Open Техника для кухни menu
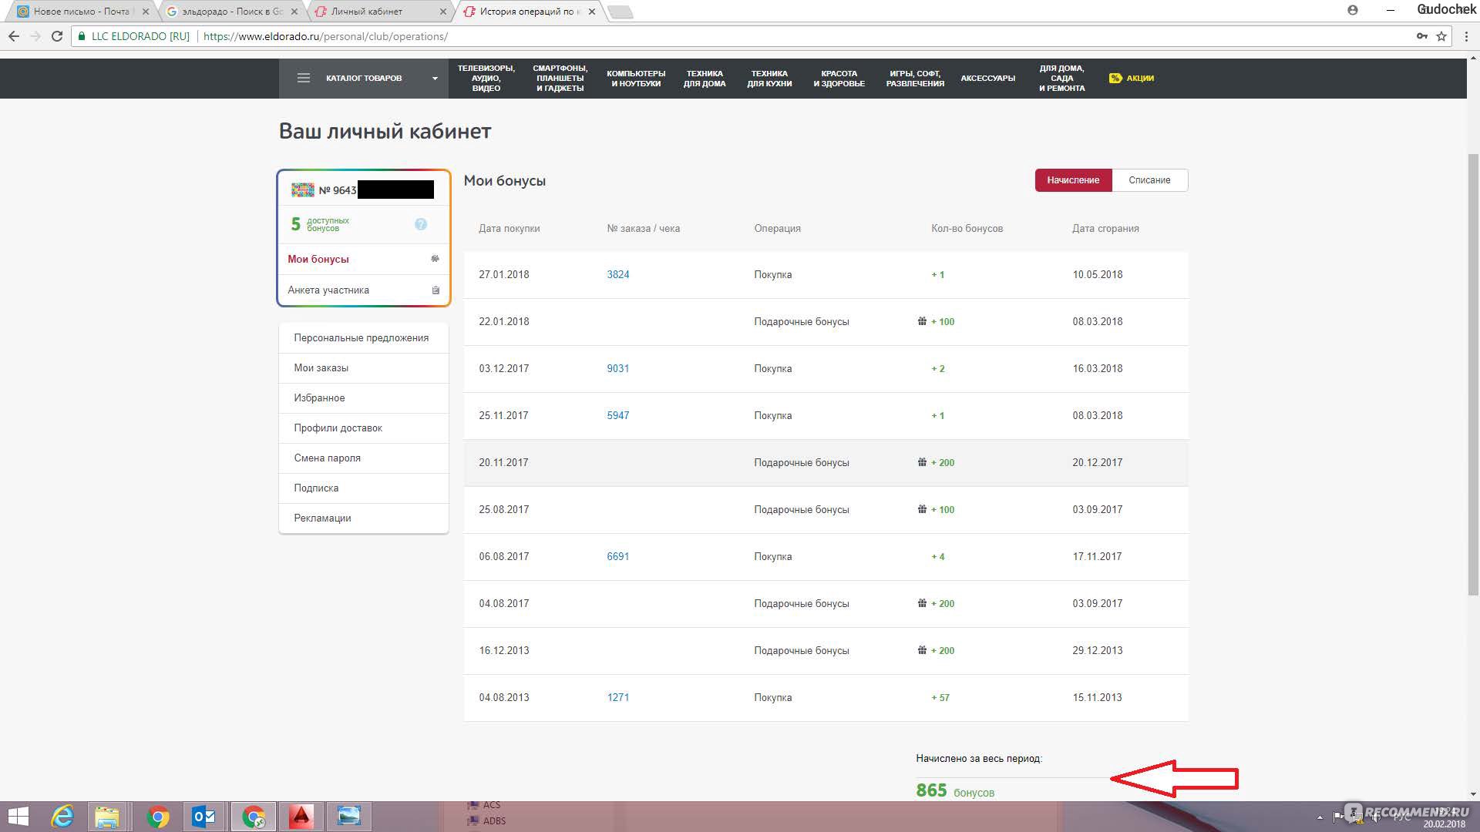 [x=769, y=78]
